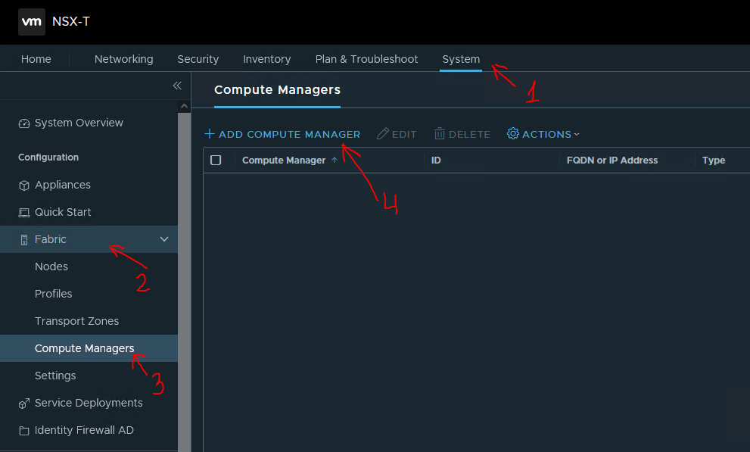Viewport: 750px width, 452px height.
Task: Click the Quick Start laptop icon
Action: pos(24,212)
